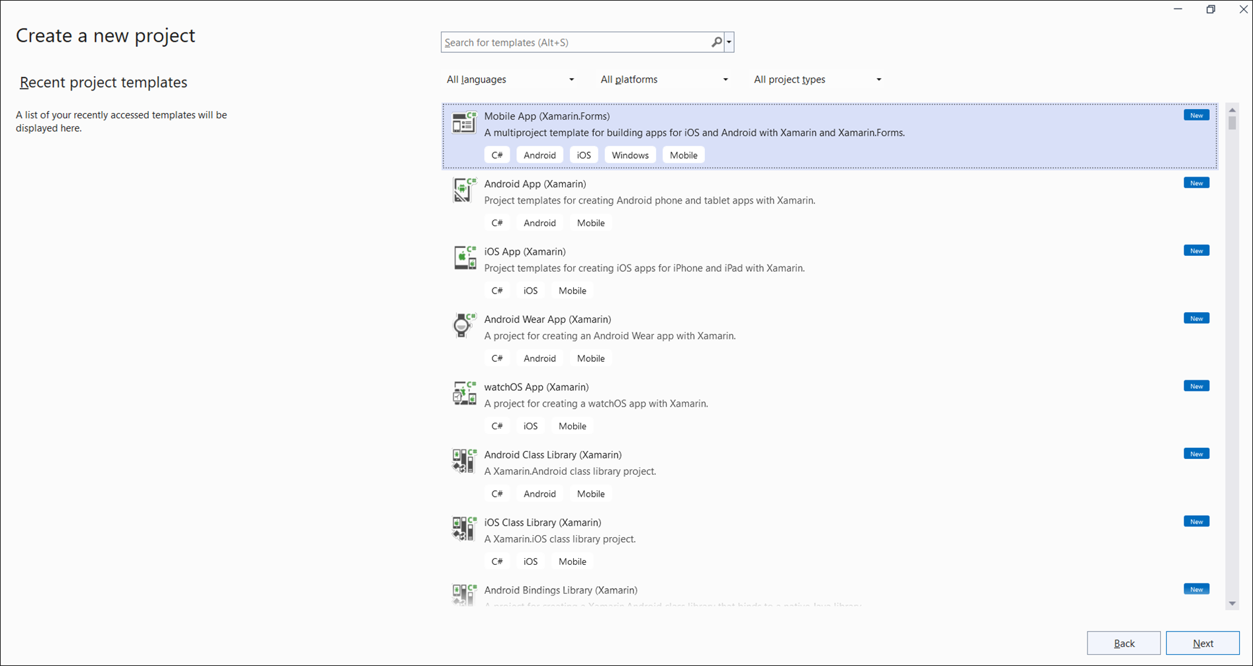Click the Android Class Library template icon
Image resolution: width=1253 pixels, height=666 pixels.
point(464,461)
